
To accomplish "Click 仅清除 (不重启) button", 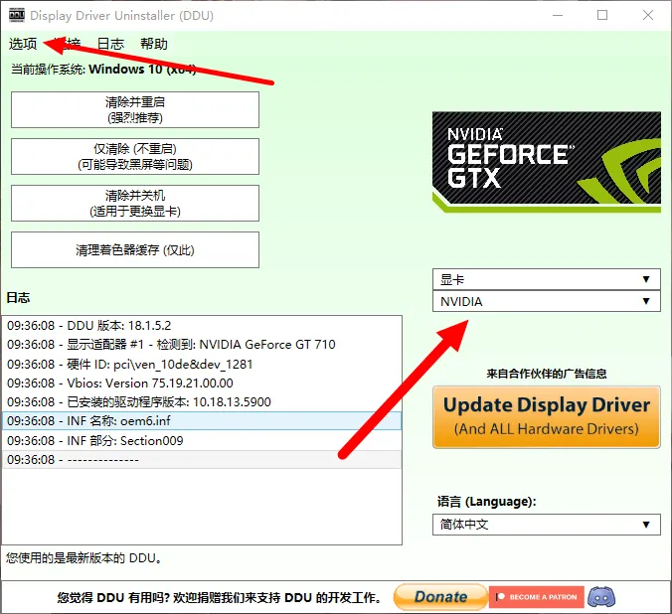I will click(135, 156).
